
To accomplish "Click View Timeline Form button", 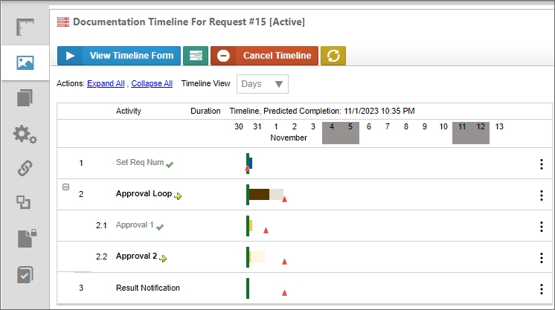I will tap(119, 56).
